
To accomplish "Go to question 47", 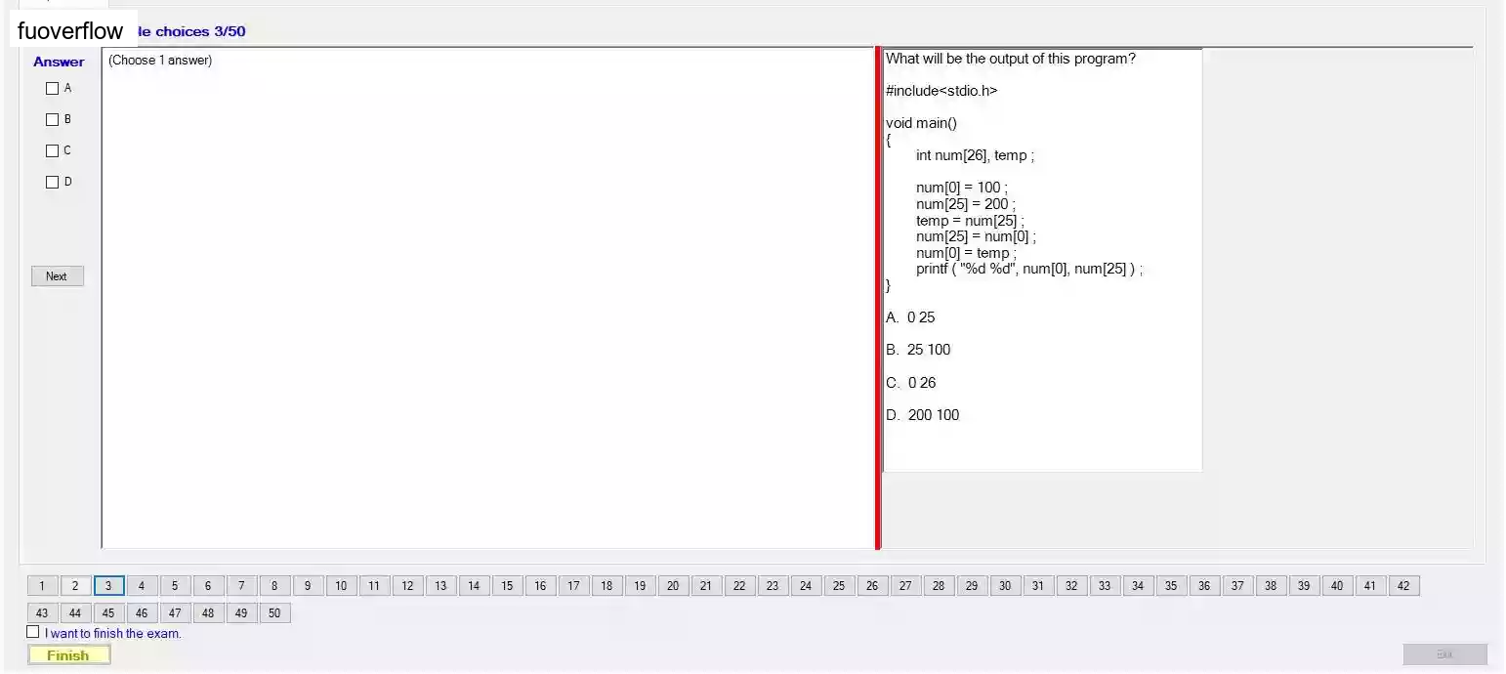I will (175, 613).
